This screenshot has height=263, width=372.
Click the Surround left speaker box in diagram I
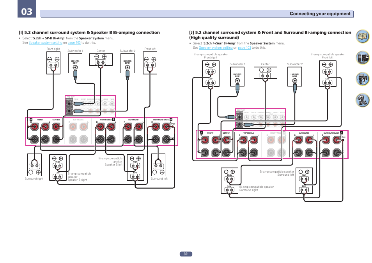[x=158, y=165]
